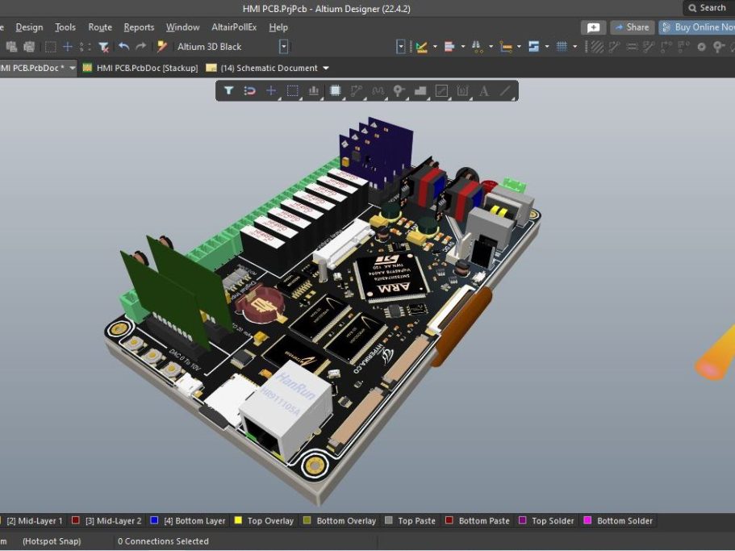Screen dimensions: 735x551
Task: Select the [2] Mid-Layer 1 layer tab
Action: 33,520
